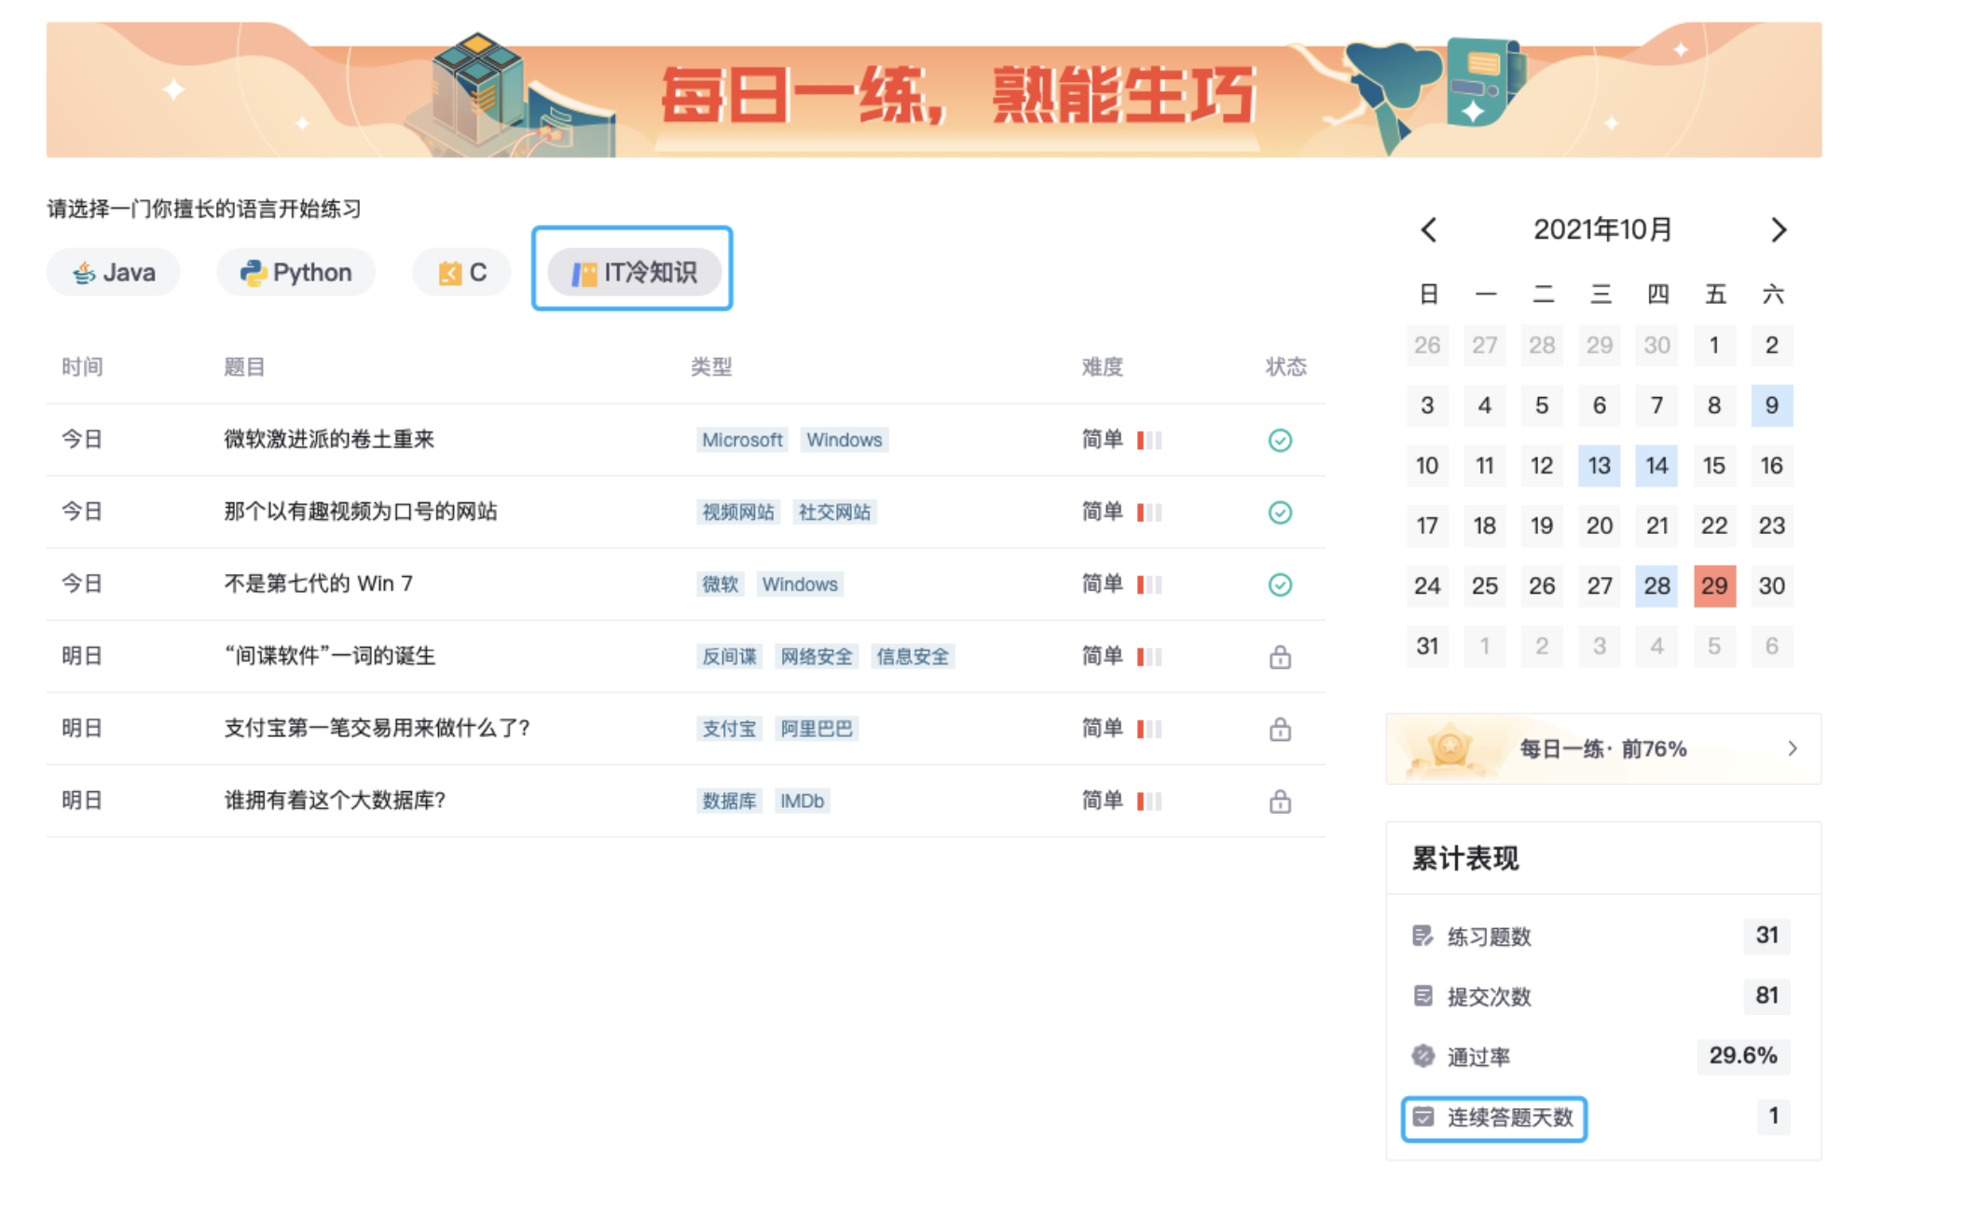This screenshot has width=1965, height=1219.
Task: Click the 反间谍 tag
Action: [x=729, y=657]
